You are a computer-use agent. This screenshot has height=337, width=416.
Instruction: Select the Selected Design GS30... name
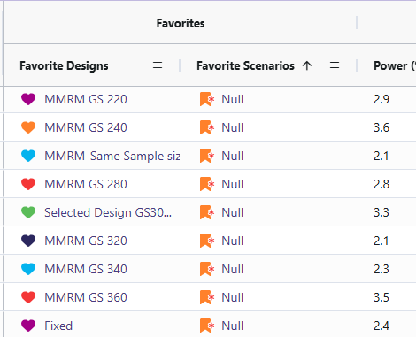[108, 212]
